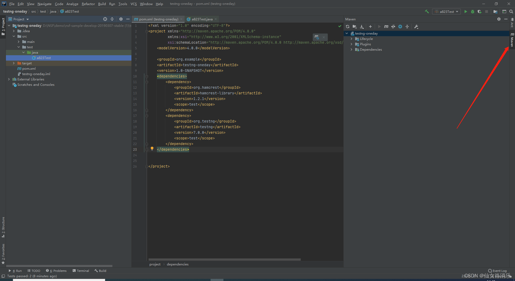The image size is (515, 281).
Task: Open the Terminal tool window
Action: click(81, 271)
